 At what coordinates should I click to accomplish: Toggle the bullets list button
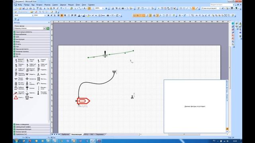[x=69, y=15]
